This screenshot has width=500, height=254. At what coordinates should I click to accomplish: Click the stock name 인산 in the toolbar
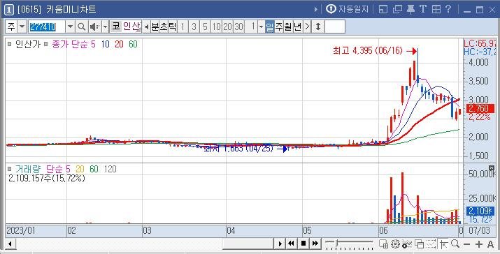click(x=131, y=27)
